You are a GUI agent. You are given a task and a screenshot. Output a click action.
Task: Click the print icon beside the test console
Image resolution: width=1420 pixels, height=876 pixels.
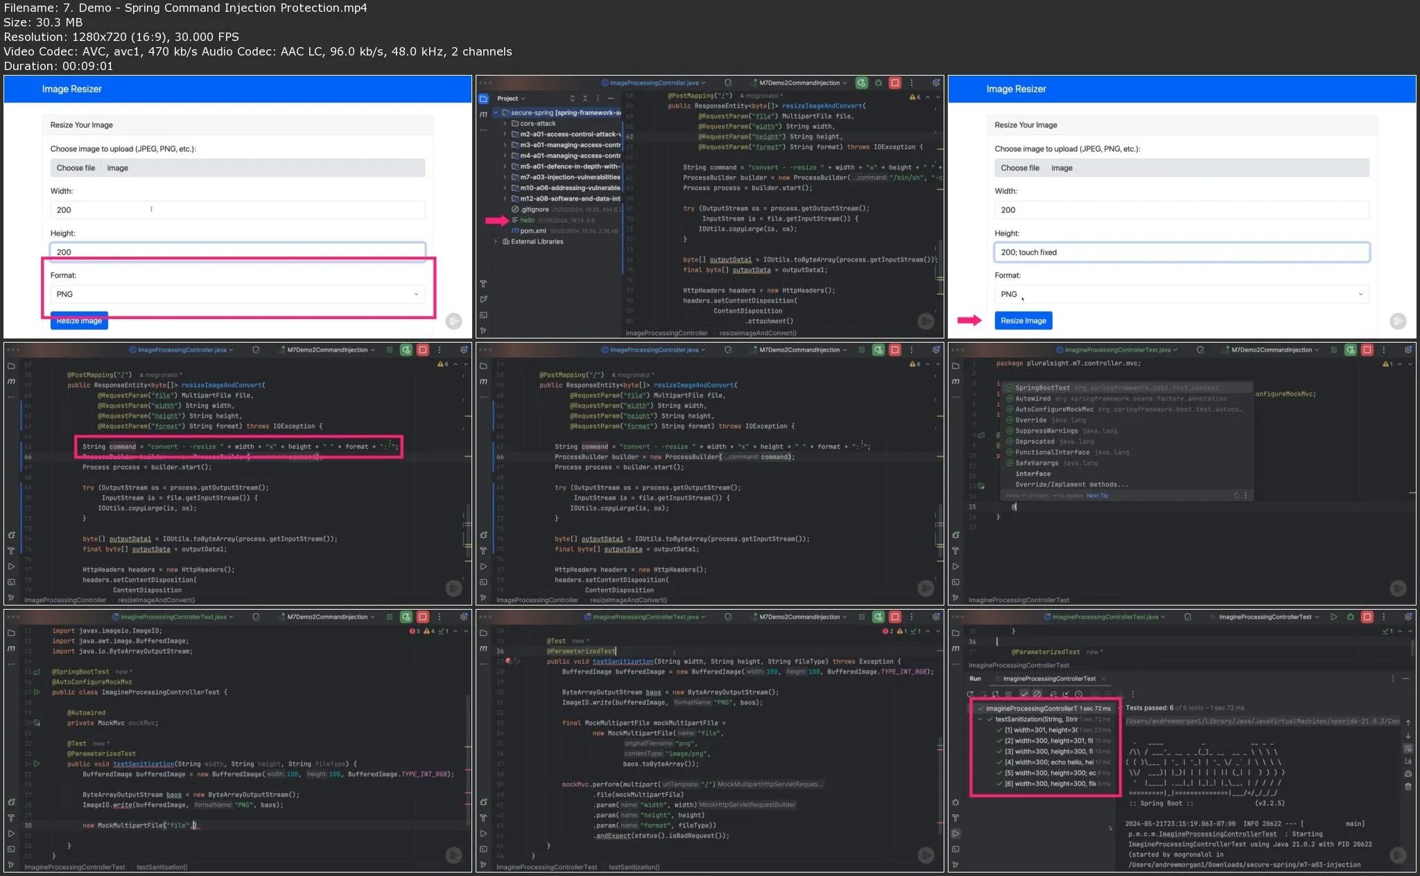click(x=1408, y=774)
